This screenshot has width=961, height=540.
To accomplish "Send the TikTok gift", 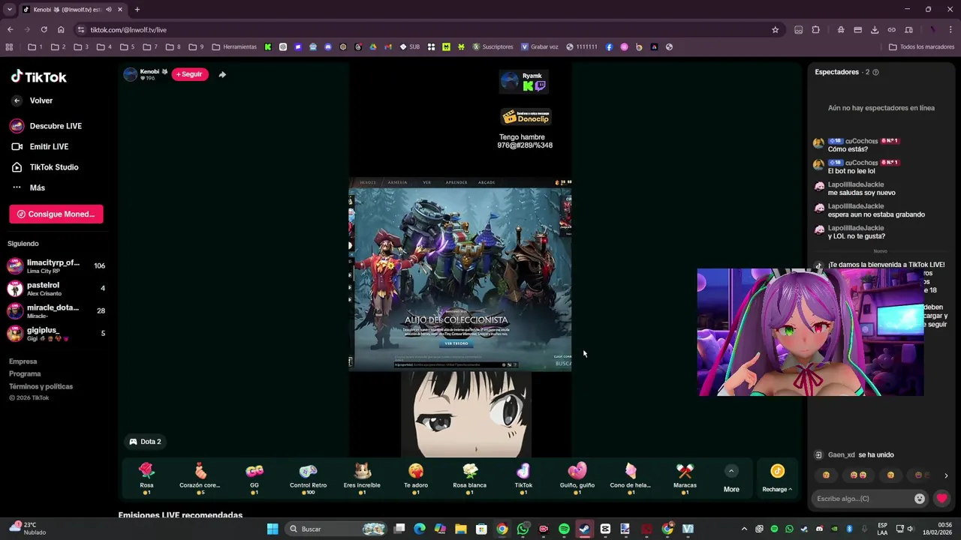I will click(523, 478).
